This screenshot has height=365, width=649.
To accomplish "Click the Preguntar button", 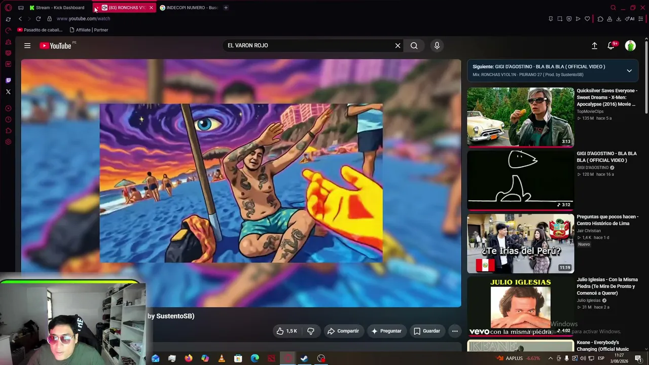I will tap(386, 331).
